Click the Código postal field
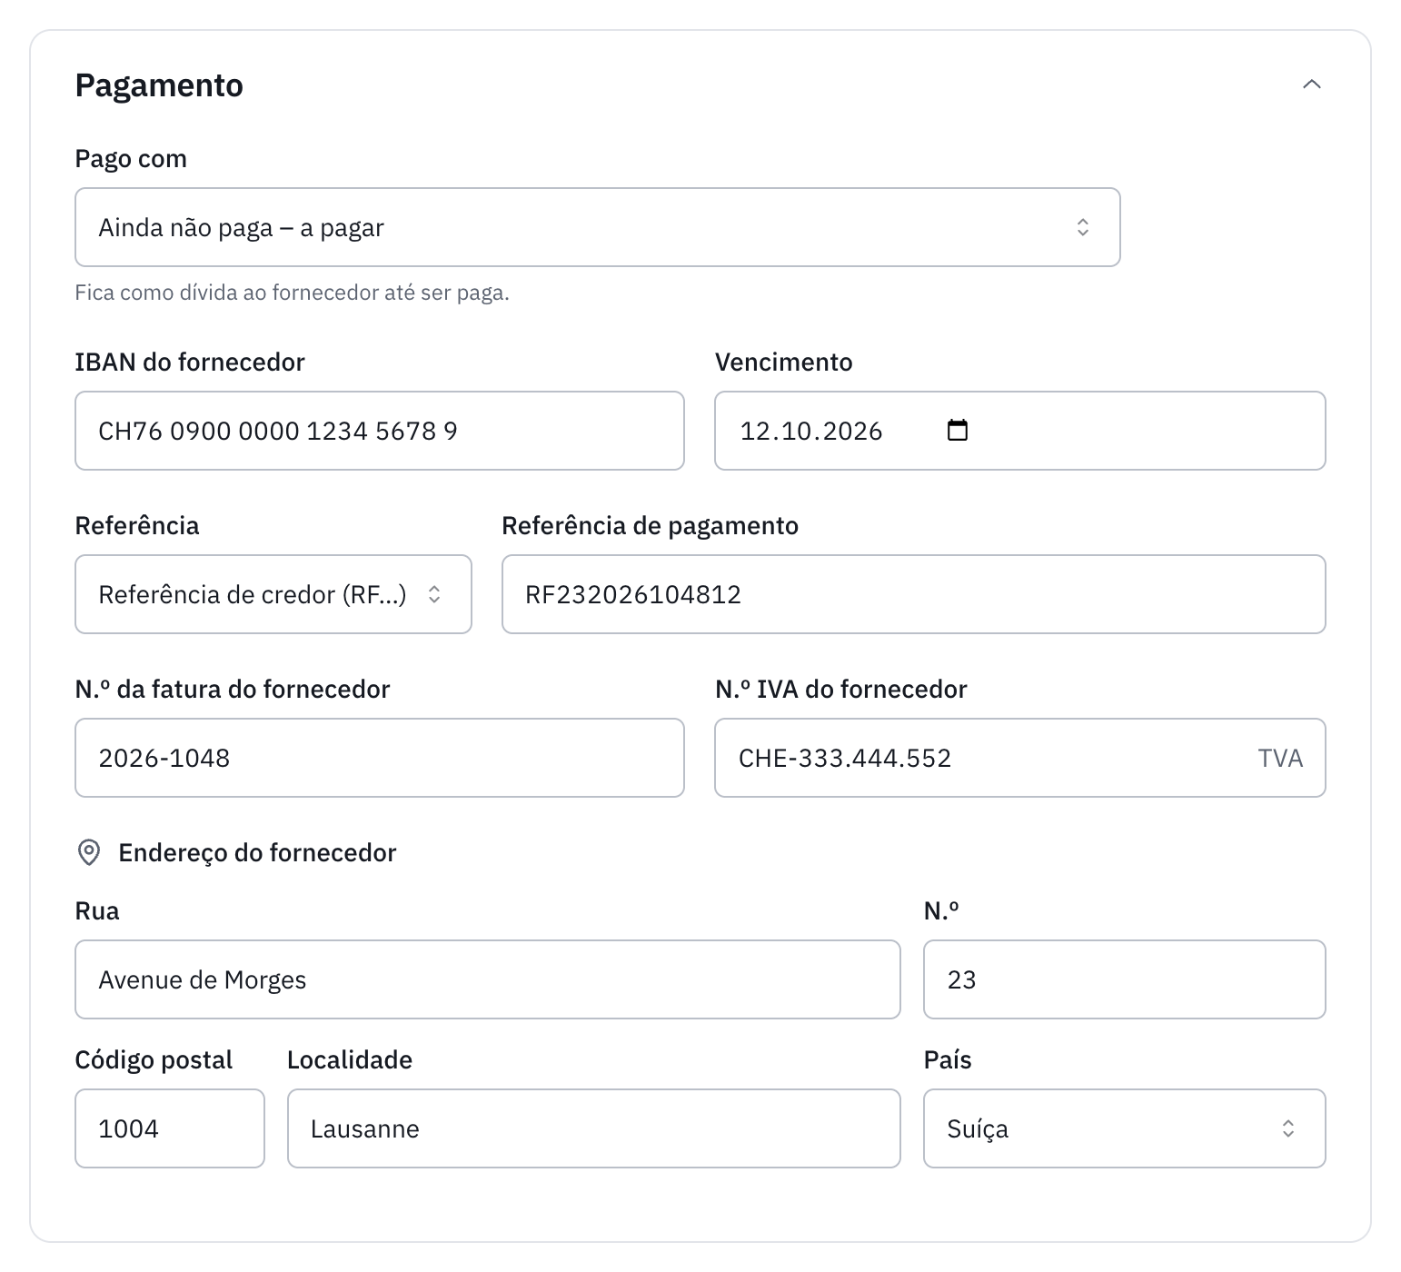The image size is (1401, 1272). click(170, 1128)
